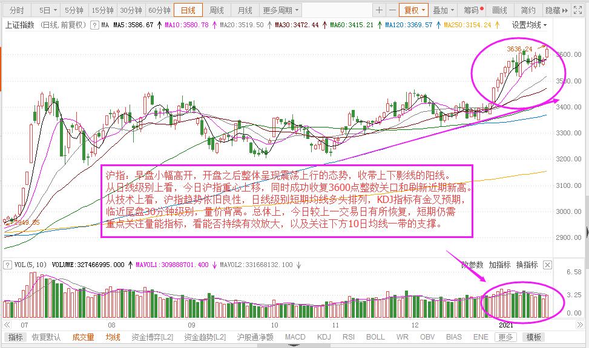Open the 5日 period dropdown
Image resolution: width=589 pixels, height=348 pixels.
(48, 10)
